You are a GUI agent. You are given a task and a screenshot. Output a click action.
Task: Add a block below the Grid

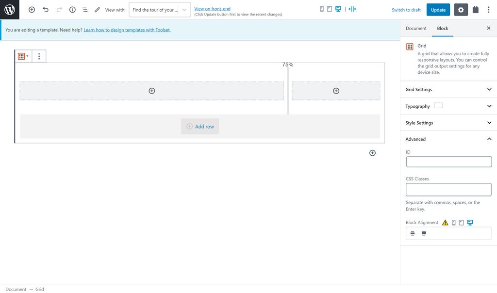(372, 153)
